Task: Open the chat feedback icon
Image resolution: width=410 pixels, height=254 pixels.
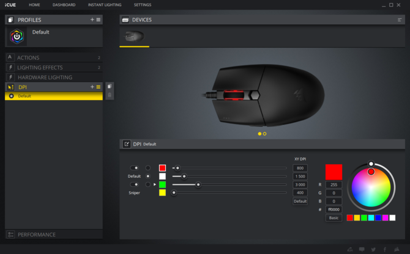Action: [x=362, y=249]
